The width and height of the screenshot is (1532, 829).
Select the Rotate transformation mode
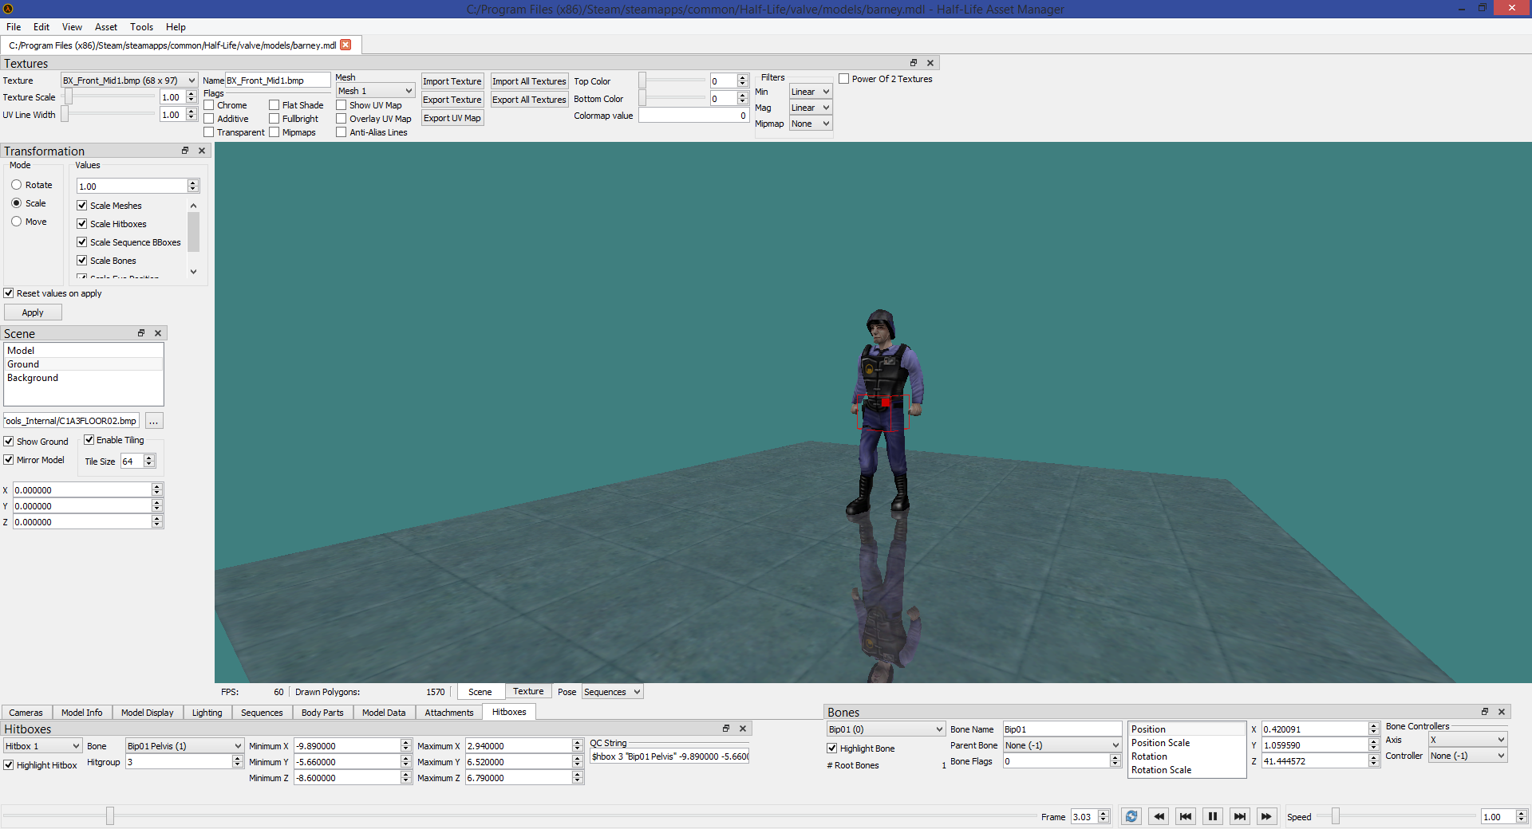(16, 185)
